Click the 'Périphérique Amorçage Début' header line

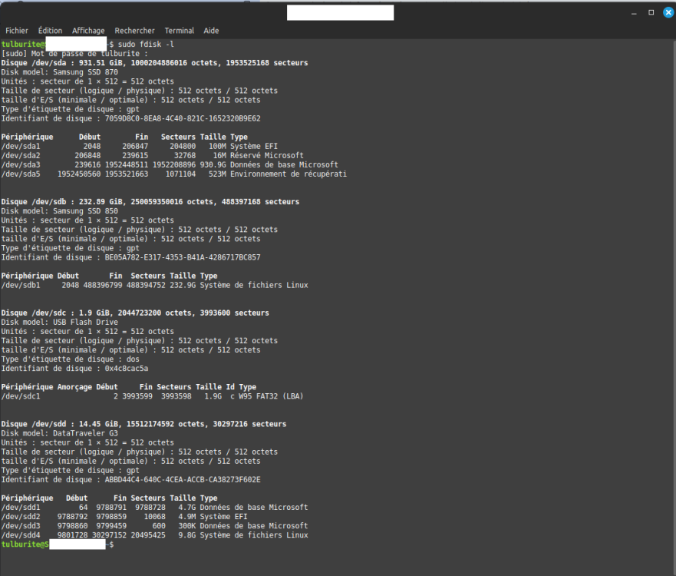128,387
